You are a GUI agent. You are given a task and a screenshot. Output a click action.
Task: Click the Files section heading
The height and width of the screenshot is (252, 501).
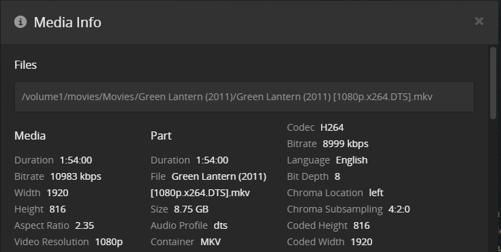[x=26, y=65]
